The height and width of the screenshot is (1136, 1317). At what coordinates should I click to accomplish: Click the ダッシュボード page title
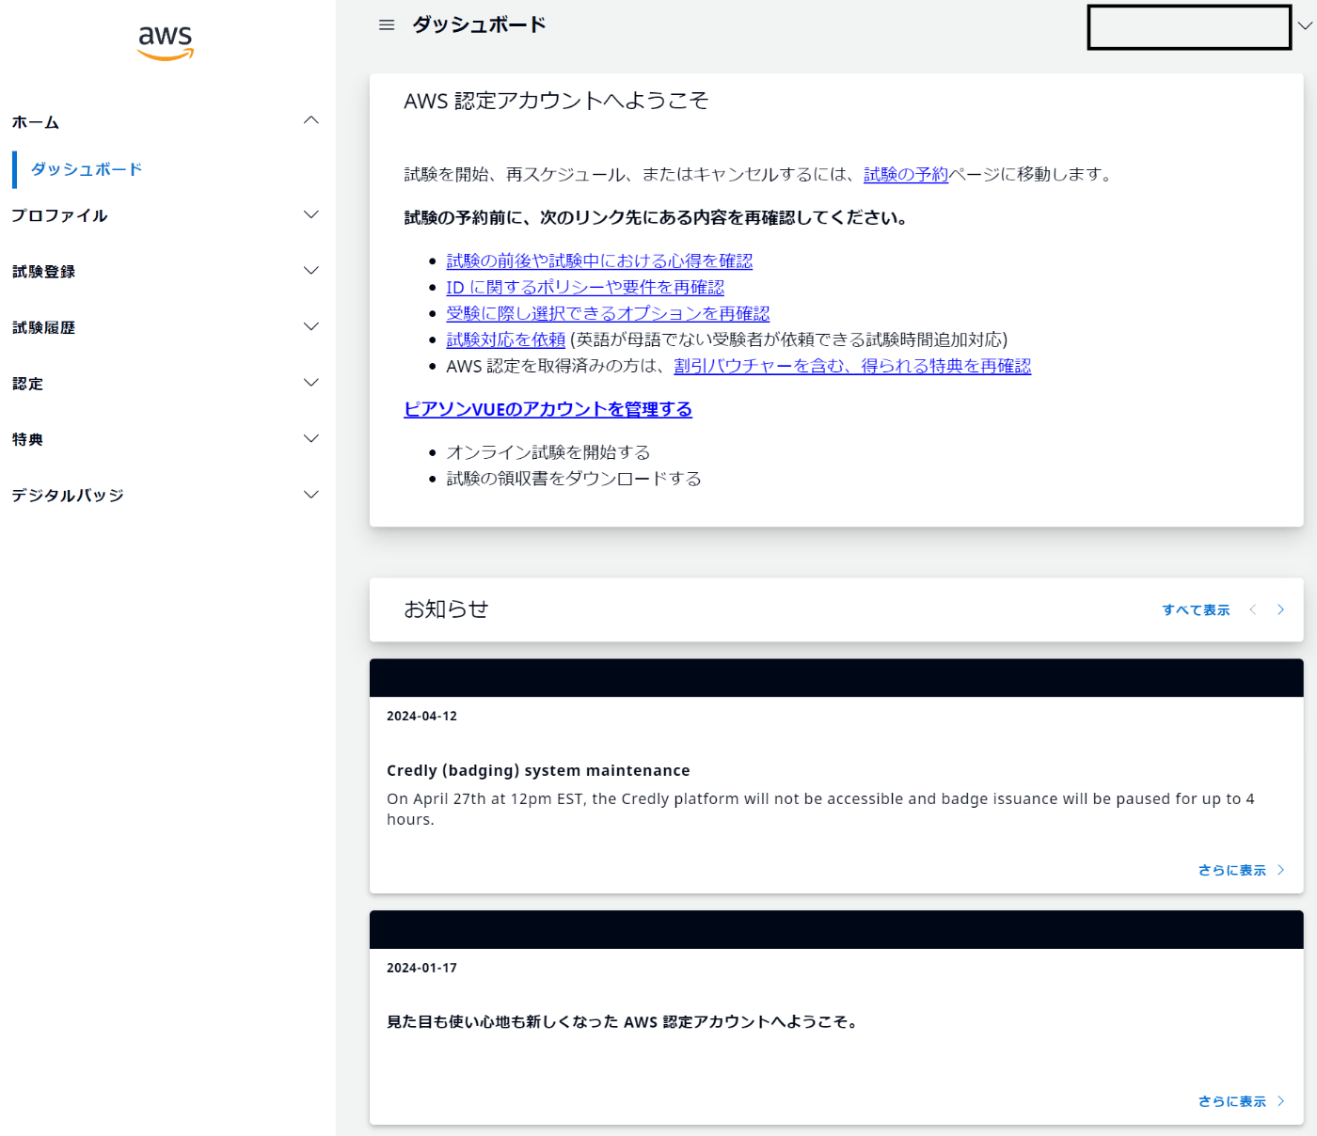[x=479, y=25]
